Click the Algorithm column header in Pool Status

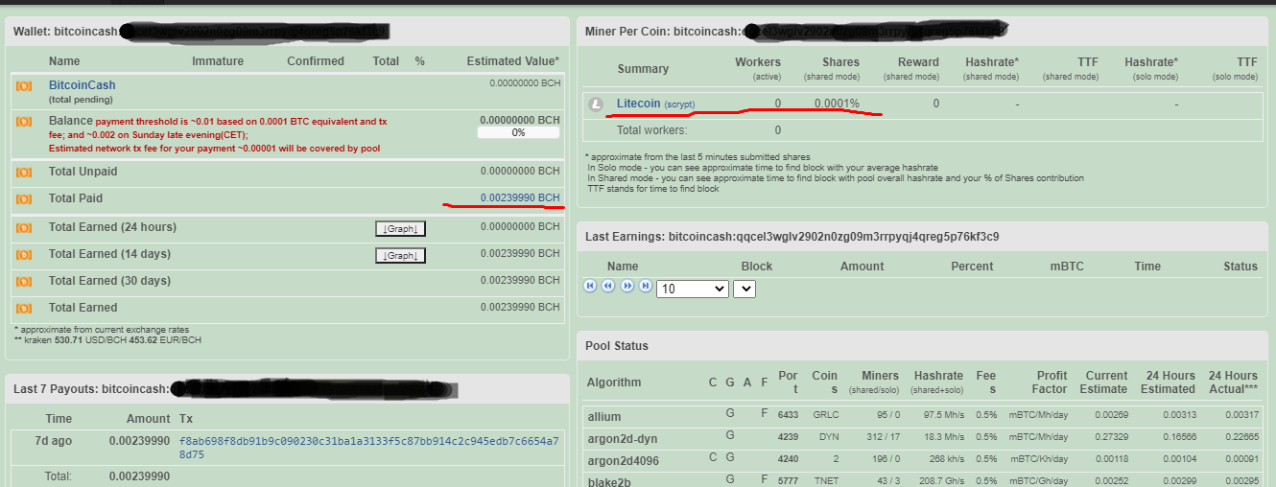tap(614, 383)
